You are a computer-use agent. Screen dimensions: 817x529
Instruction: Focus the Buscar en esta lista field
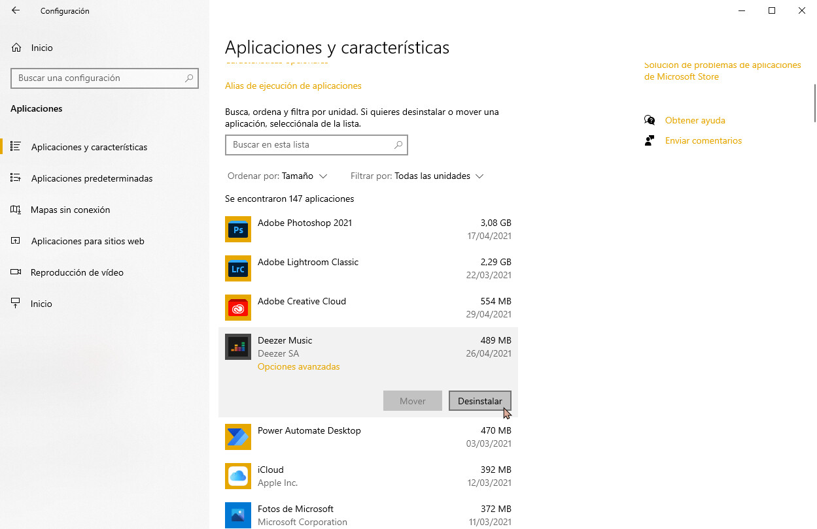(x=317, y=145)
